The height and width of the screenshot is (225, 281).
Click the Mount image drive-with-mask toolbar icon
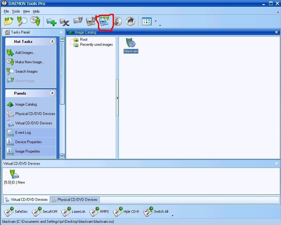(x=78, y=20)
